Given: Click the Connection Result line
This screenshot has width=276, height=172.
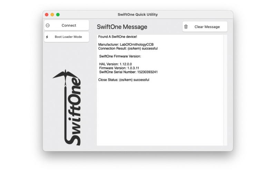Looking at the screenshot, I should 128,49.
